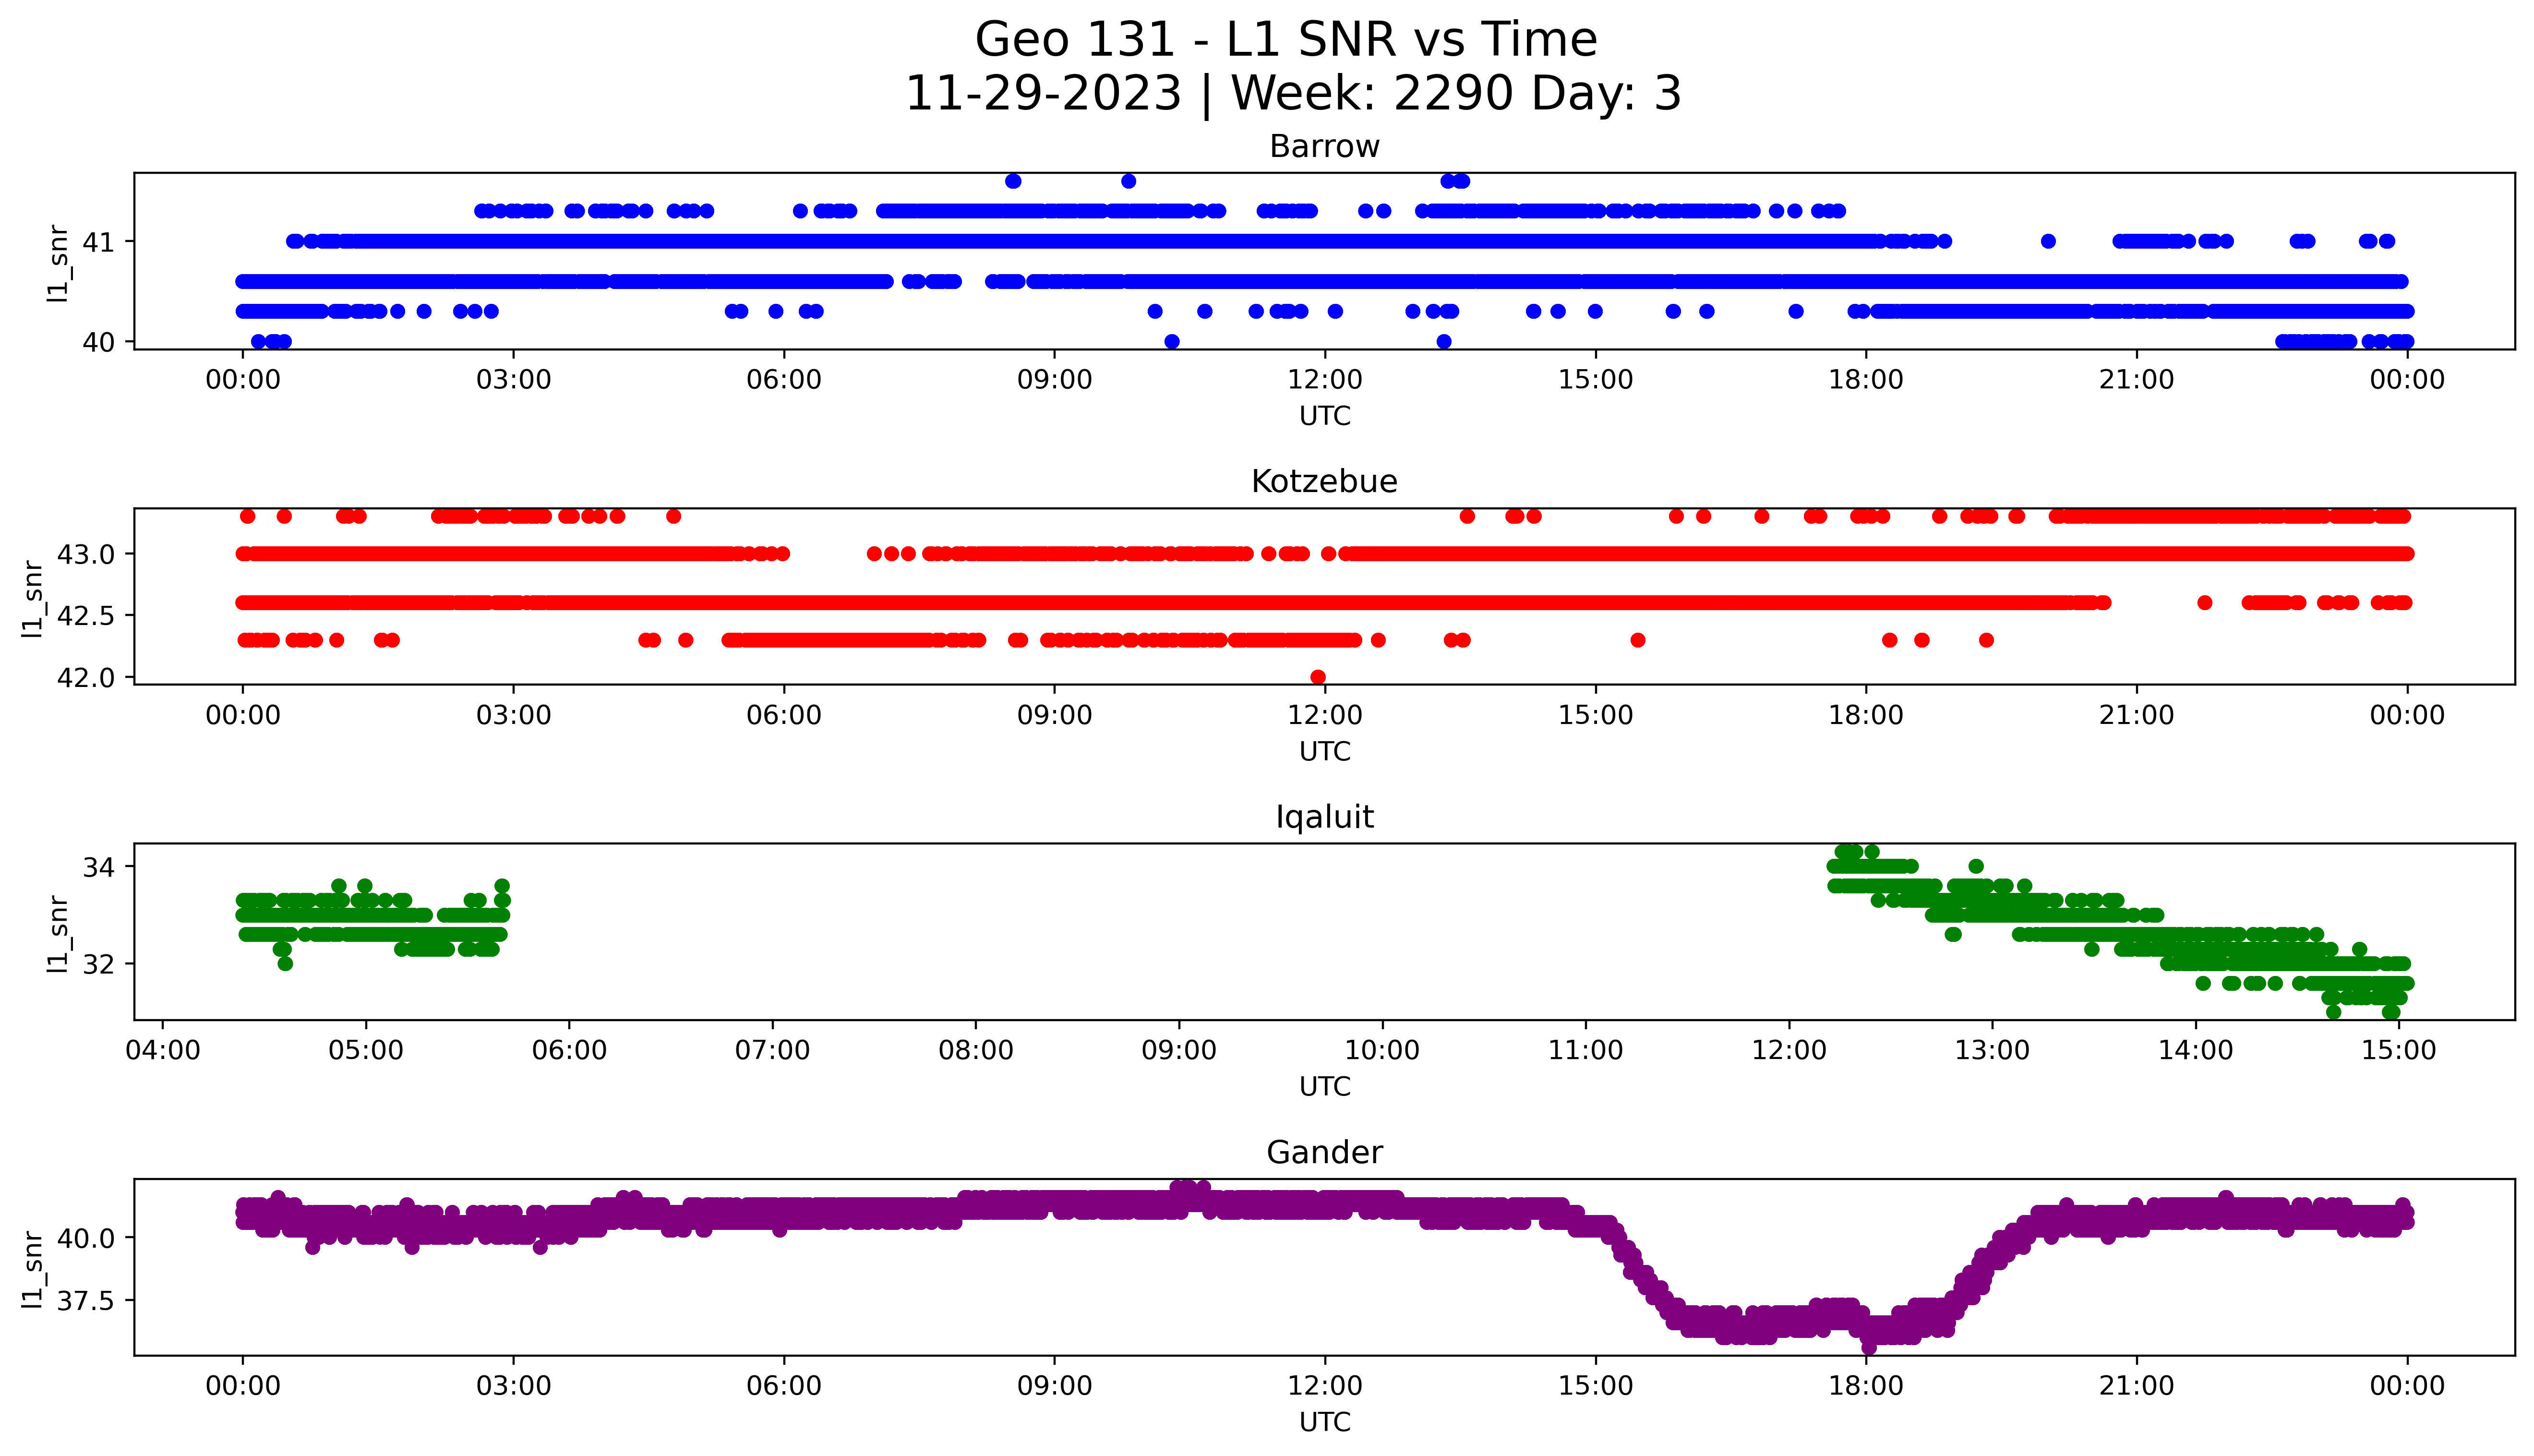Click the 18:00 tick on Kotzebue x-axis
The height and width of the screenshot is (1456, 2534).
coord(1866,715)
